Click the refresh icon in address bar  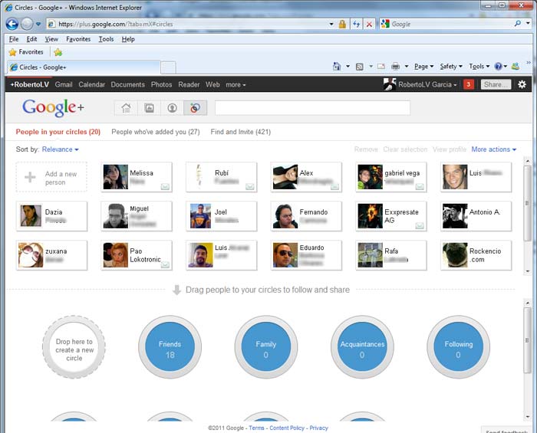(x=357, y=25)
